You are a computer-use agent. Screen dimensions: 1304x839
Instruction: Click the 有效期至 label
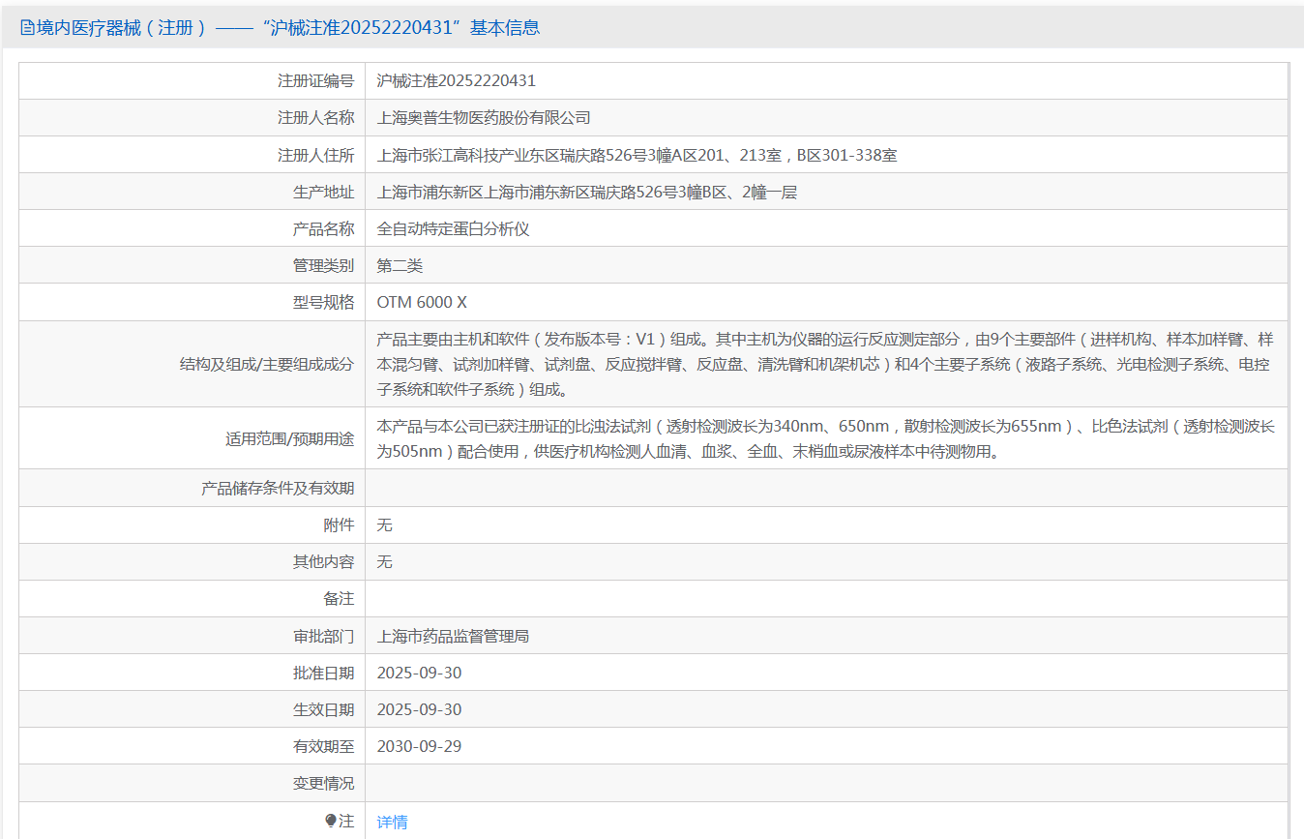pyautogui.click(x=323, y=747)
